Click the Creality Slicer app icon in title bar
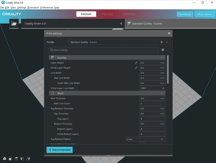This screenshot has height=163, width=216. pyautogui.click(x=3, y=2)
